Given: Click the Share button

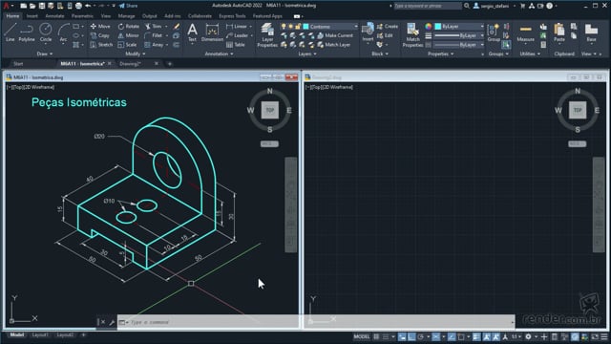Looking at the screenshot, I should [128, 6].
